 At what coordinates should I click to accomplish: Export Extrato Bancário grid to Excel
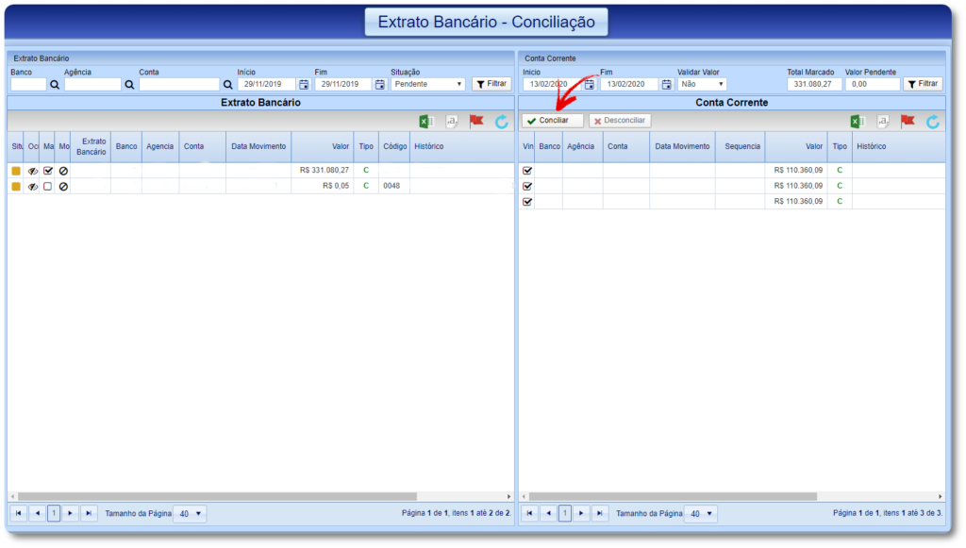[426, 122]
